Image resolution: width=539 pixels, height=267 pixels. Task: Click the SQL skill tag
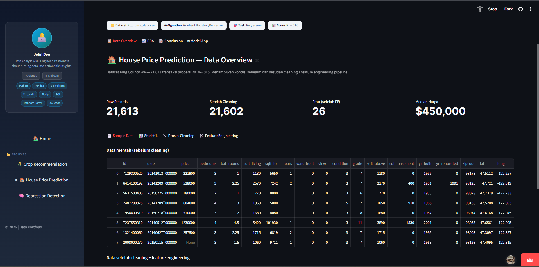click(58, 95)
